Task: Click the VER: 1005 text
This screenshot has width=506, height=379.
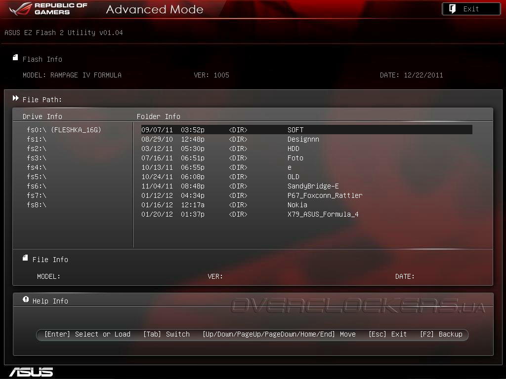Action: 211,75
